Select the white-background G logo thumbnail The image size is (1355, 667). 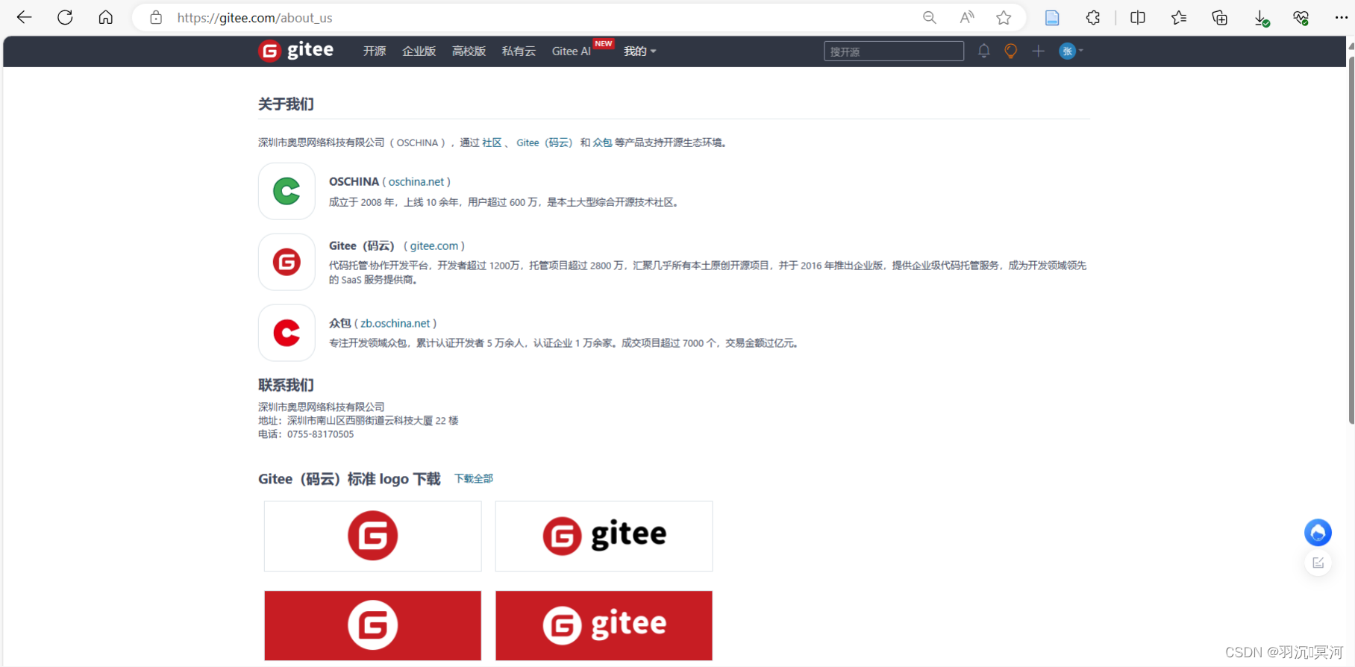(373, 536)
